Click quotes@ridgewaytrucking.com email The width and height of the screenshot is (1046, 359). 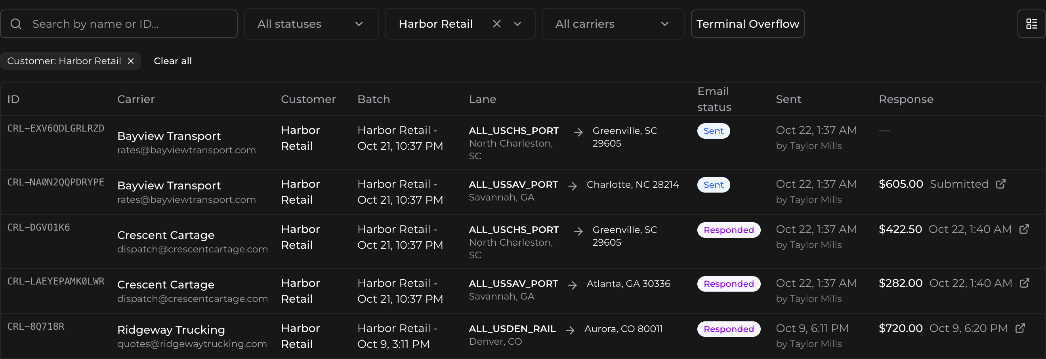point(192,344)
